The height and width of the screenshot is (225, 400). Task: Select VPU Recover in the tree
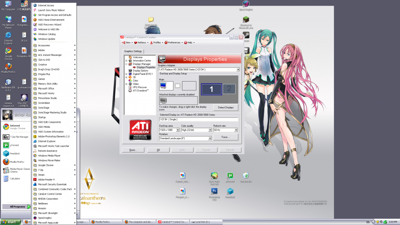tap(140, 87)
